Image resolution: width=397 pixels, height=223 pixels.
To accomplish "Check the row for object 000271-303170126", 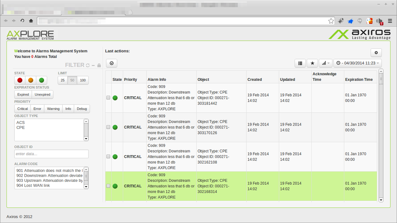I will point(108,127).
